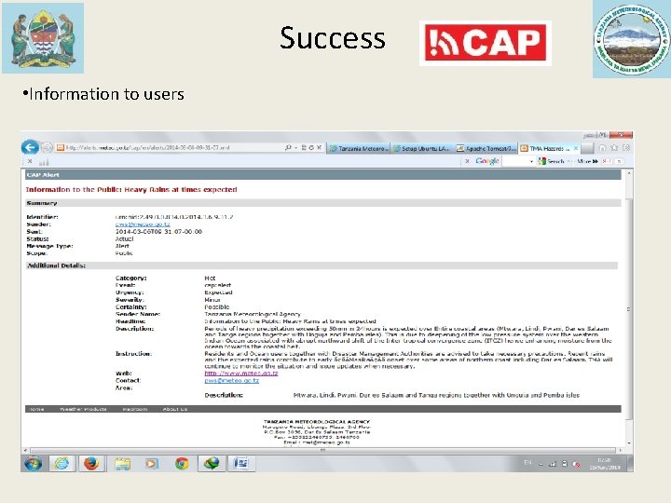671x503 pixels.
Task: Click the 'Heavy Rains at times expected' alert title
Action: pyautogui.click(x=180, y=189)
